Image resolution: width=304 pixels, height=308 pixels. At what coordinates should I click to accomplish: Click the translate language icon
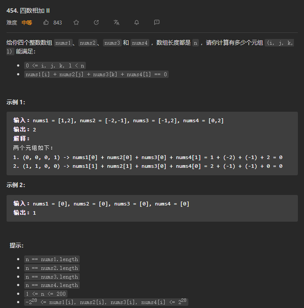click(x=117, y=22)
